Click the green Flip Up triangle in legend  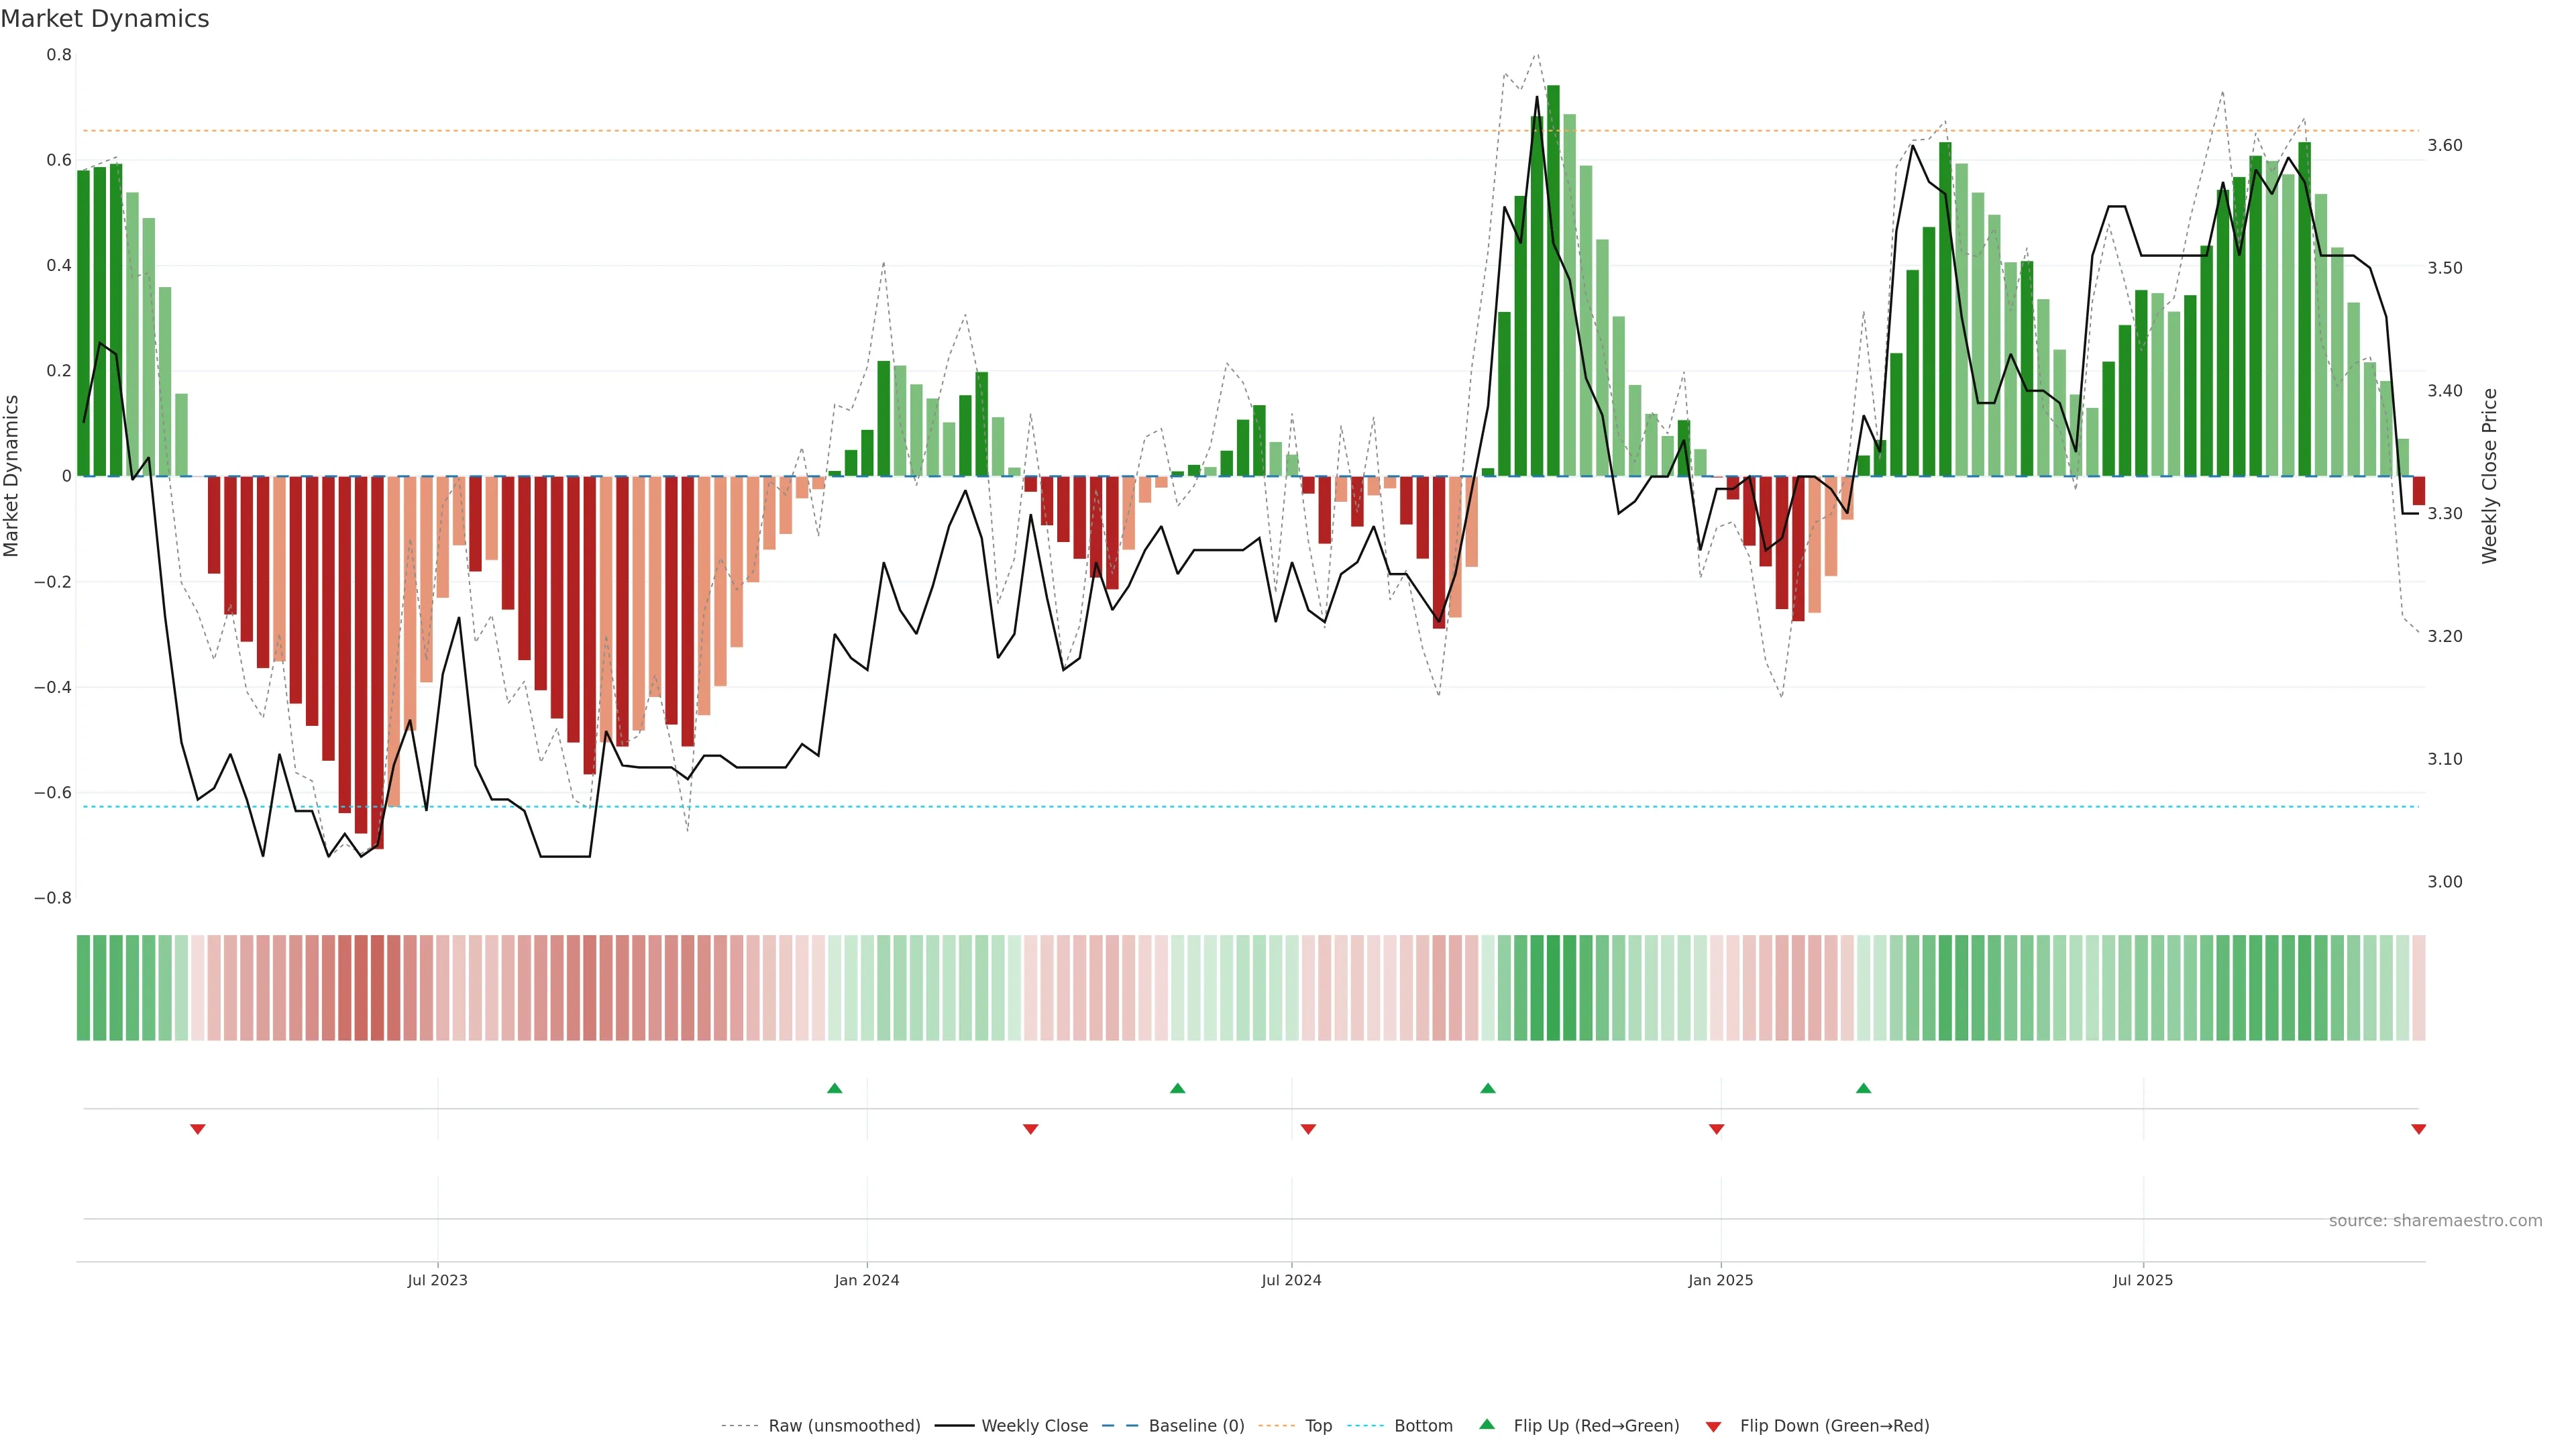tap(1487, 1424)
